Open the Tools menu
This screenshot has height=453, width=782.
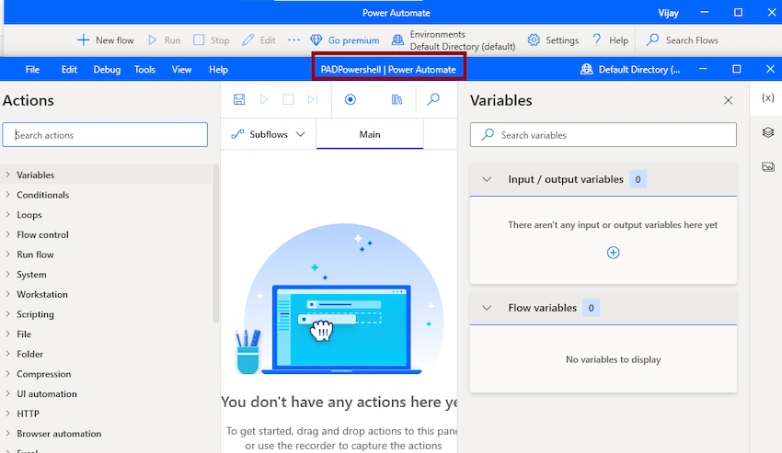(144, 69)
